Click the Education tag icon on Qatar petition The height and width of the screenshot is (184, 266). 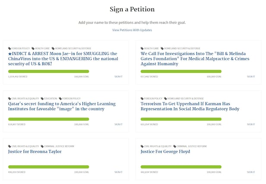(42, 98)
